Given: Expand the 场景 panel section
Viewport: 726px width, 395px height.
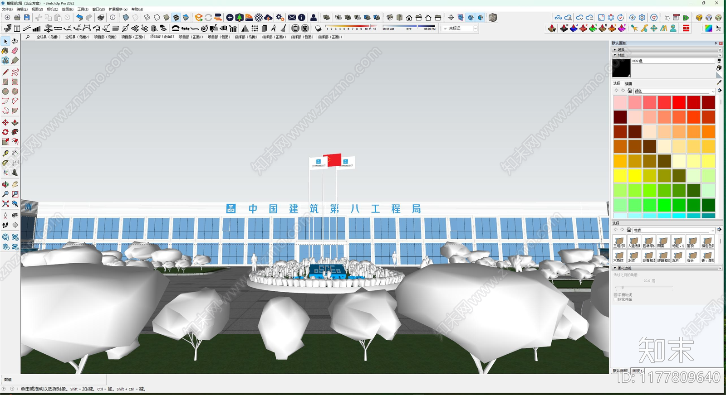Looking at the screenshot, I should [x=615, y=49].
